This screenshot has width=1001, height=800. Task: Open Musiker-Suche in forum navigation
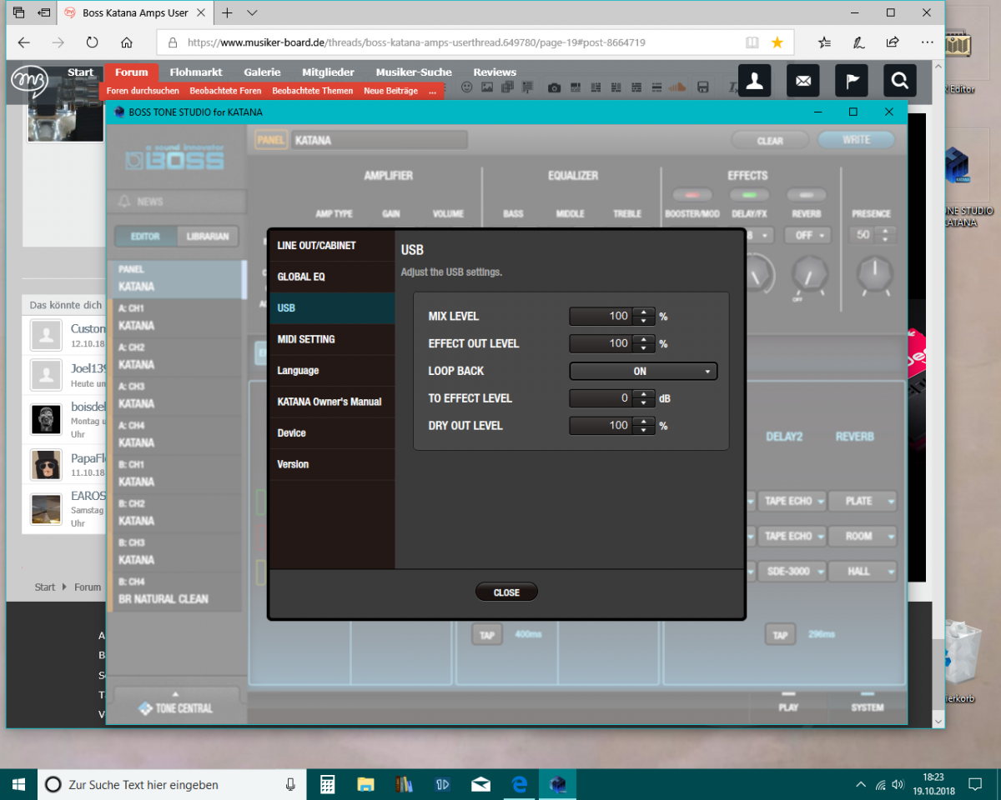pyautogui.click(x=414, y=72)
